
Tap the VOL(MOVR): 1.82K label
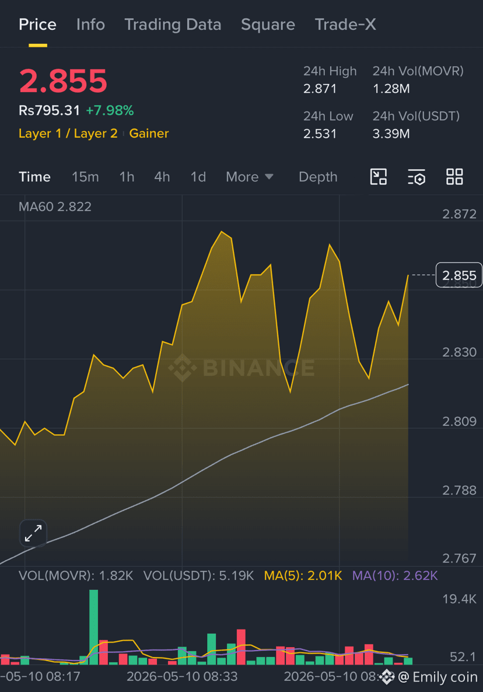(x=76, y=575)
